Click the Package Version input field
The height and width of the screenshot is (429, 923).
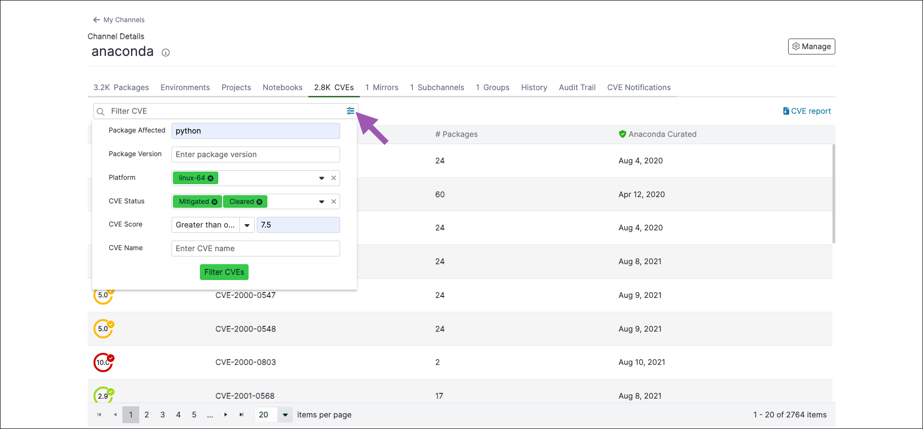[x=256, y=154]
